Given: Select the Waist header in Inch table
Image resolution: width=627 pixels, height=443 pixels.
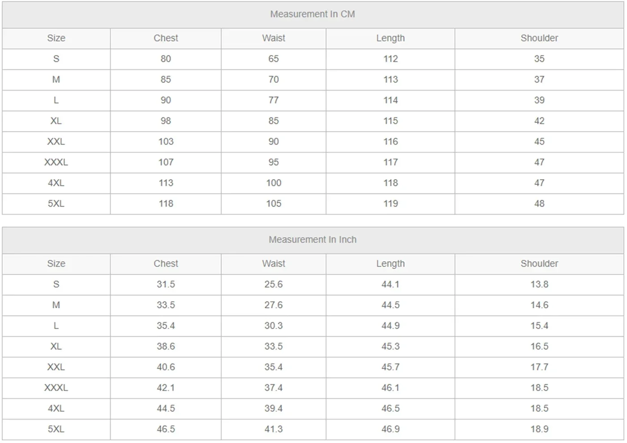Looking at the screenshot, I should [273, 263].
